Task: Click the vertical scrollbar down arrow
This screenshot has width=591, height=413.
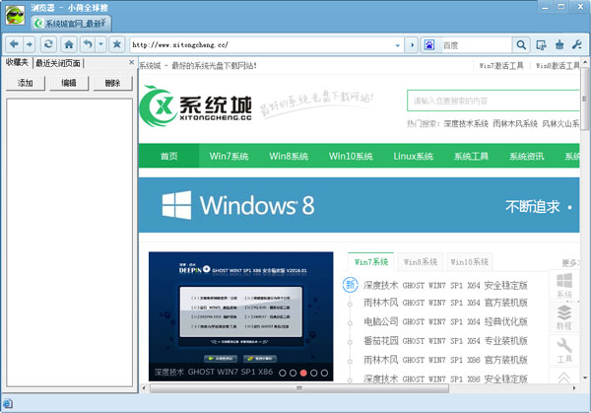Action: [x=585, y=379]
